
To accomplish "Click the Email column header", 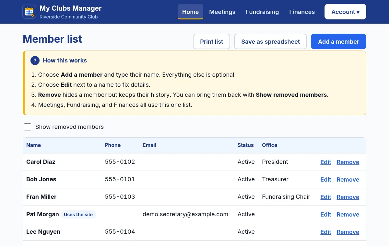I will pyautogui.click(x=149, y=145).
